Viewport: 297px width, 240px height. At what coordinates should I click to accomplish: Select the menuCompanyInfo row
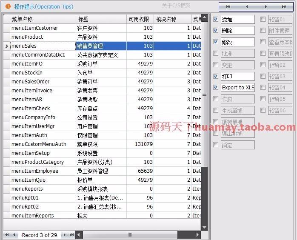102,117
